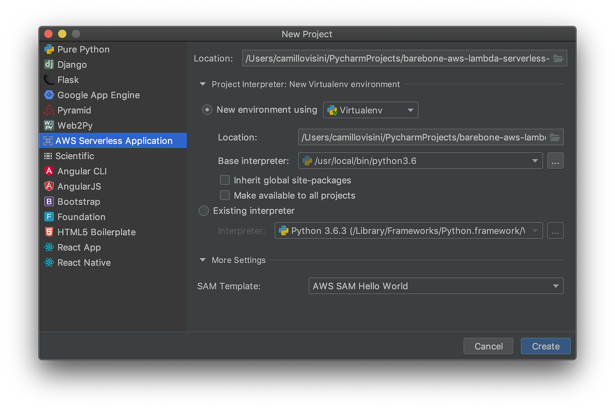Select the Pure Python project type icon
The image size is (615, 411).
[x=49, y=49]
